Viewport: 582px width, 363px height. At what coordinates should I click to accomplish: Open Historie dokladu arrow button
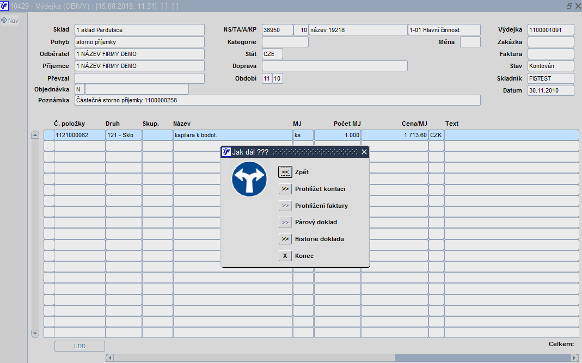pyautogui.click(x=285, y=239)
